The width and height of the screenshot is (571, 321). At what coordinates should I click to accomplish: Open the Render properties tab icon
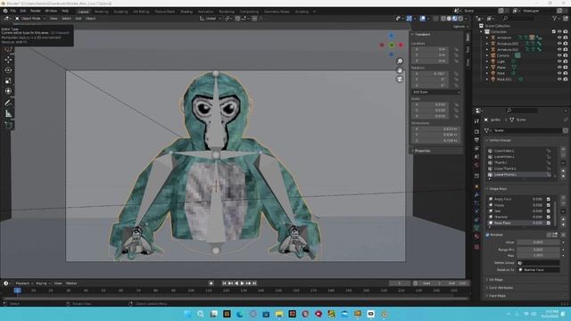click(x=476, y=131)
